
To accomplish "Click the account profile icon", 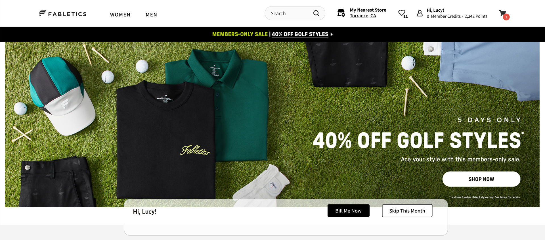I will [x=420, y=13].
